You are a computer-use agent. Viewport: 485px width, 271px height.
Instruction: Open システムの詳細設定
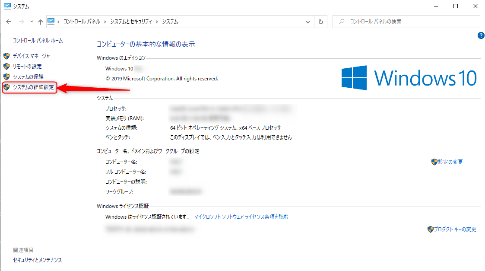[x=33, y=87]
